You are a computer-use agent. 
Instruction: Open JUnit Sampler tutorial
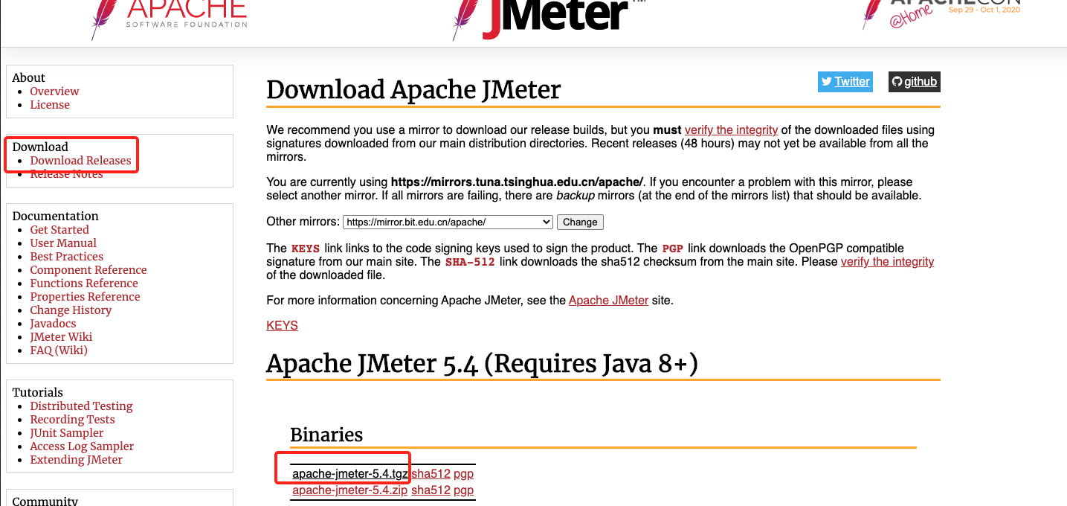click(x=67, y=433)
